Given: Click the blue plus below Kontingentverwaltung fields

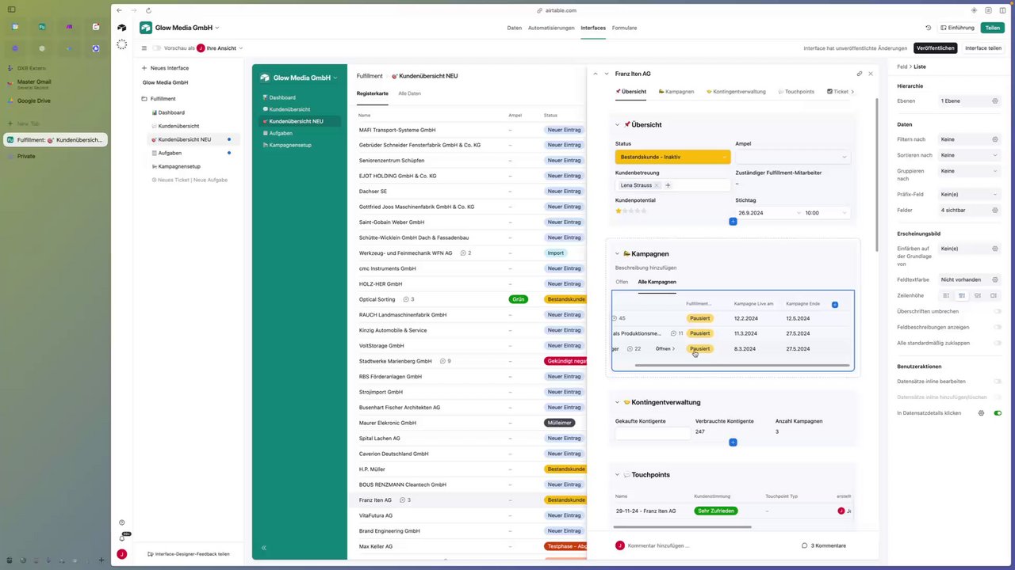Looking at the screenshot, I should pyautogui.click(x=733, y=443).
